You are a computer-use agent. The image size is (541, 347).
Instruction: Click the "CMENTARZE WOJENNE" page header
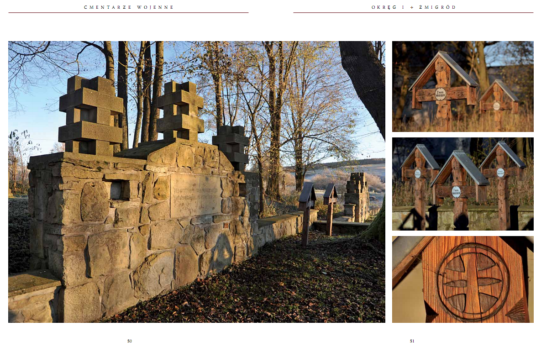tap(129, 7)
